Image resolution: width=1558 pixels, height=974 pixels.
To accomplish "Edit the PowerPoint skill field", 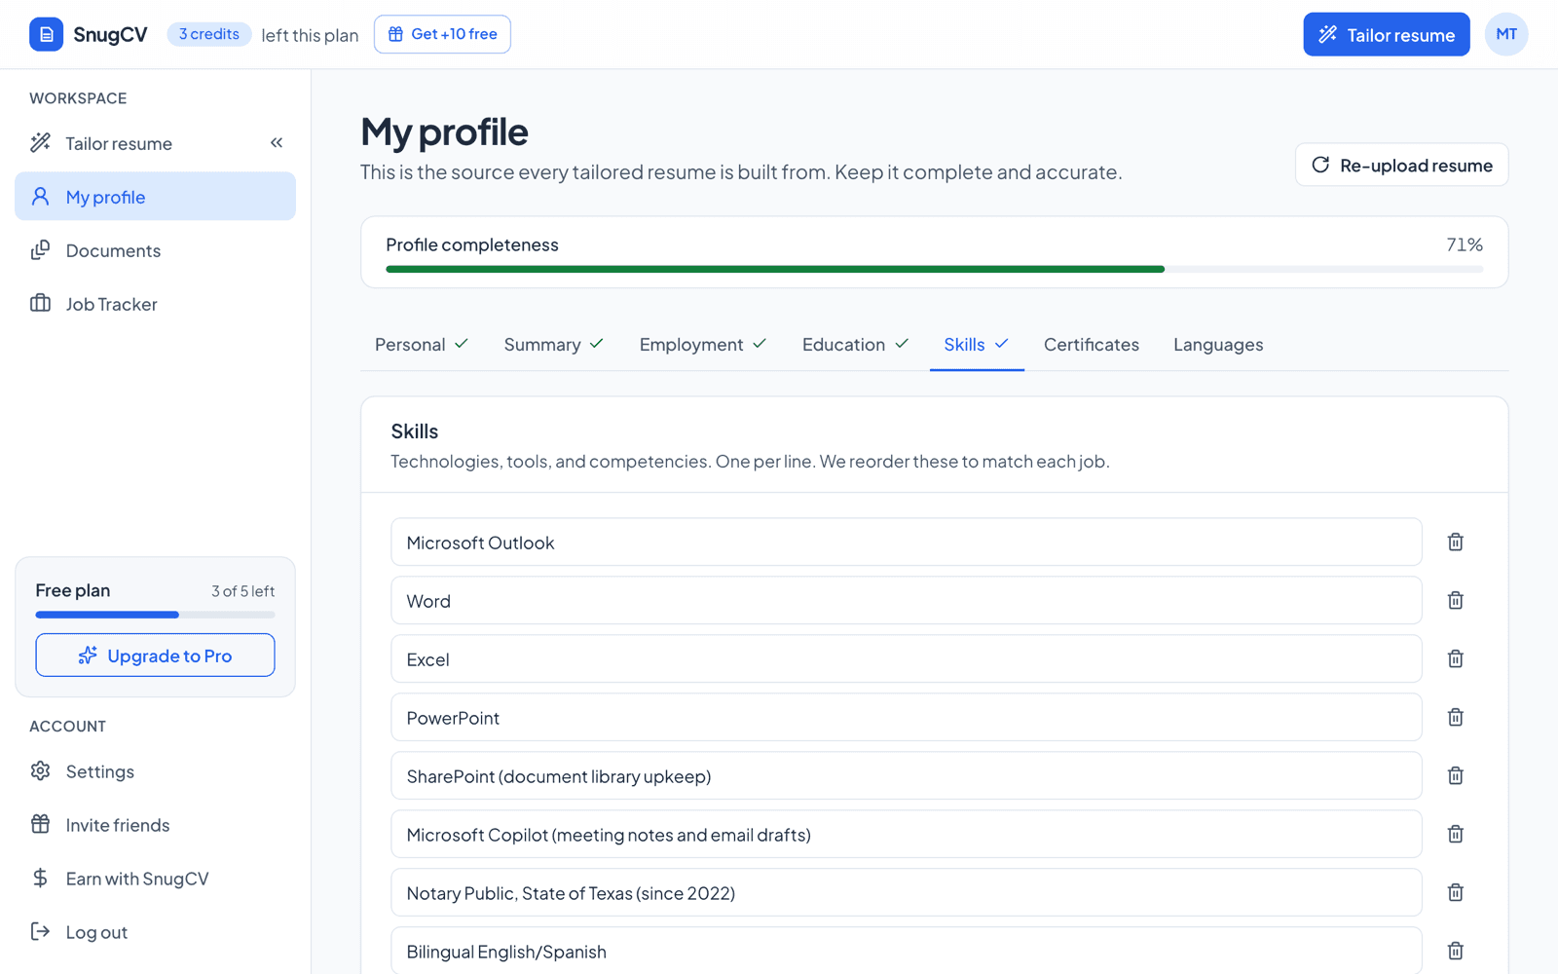I will pyautogui.click(x=906, y=717).
